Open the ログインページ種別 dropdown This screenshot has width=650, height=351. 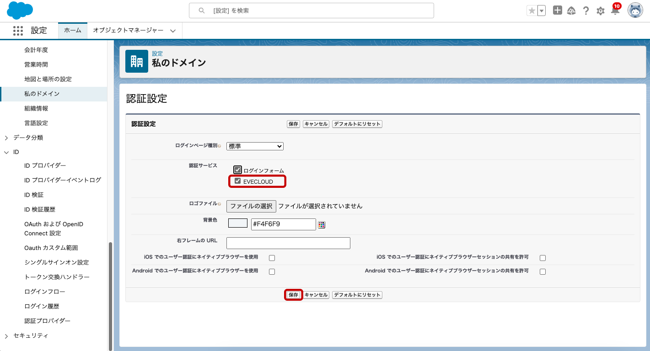pos(255,146)
